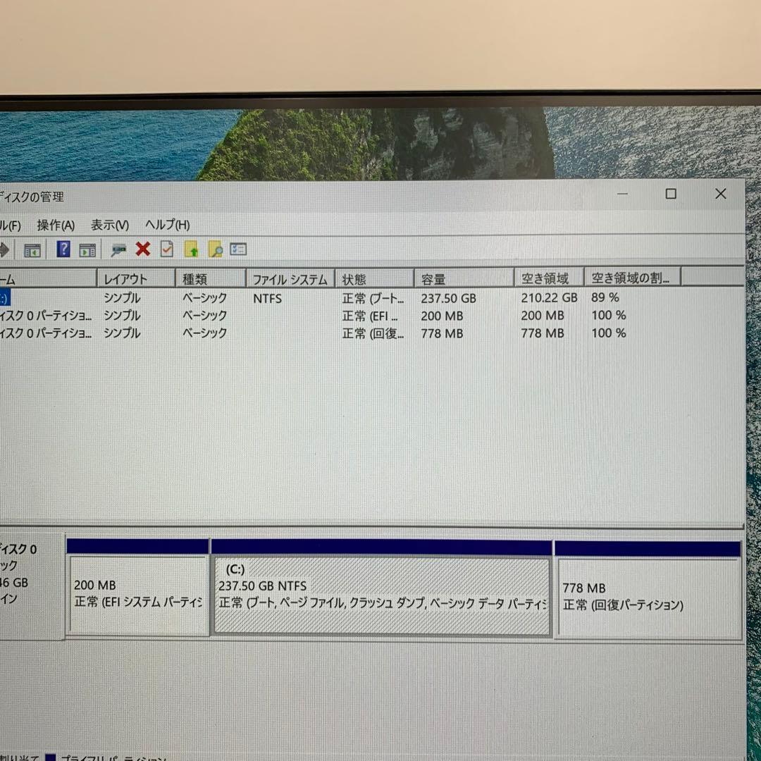761x761 pixels.
Task: Click the checkmark document toolbar icon
Action: point(167,249)
